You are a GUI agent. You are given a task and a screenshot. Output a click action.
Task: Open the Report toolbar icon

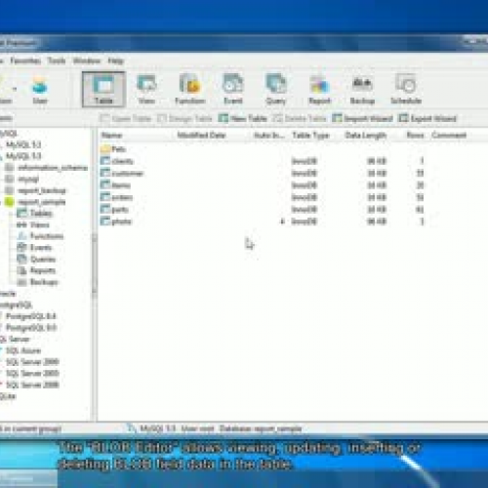pyautogui.click(x=319, y=90)
